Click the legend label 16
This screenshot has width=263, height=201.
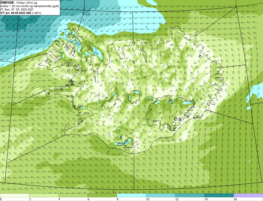pyautogui.click(x=235, y=199)
